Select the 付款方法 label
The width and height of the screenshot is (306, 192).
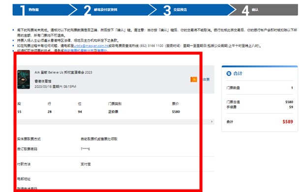24,164
